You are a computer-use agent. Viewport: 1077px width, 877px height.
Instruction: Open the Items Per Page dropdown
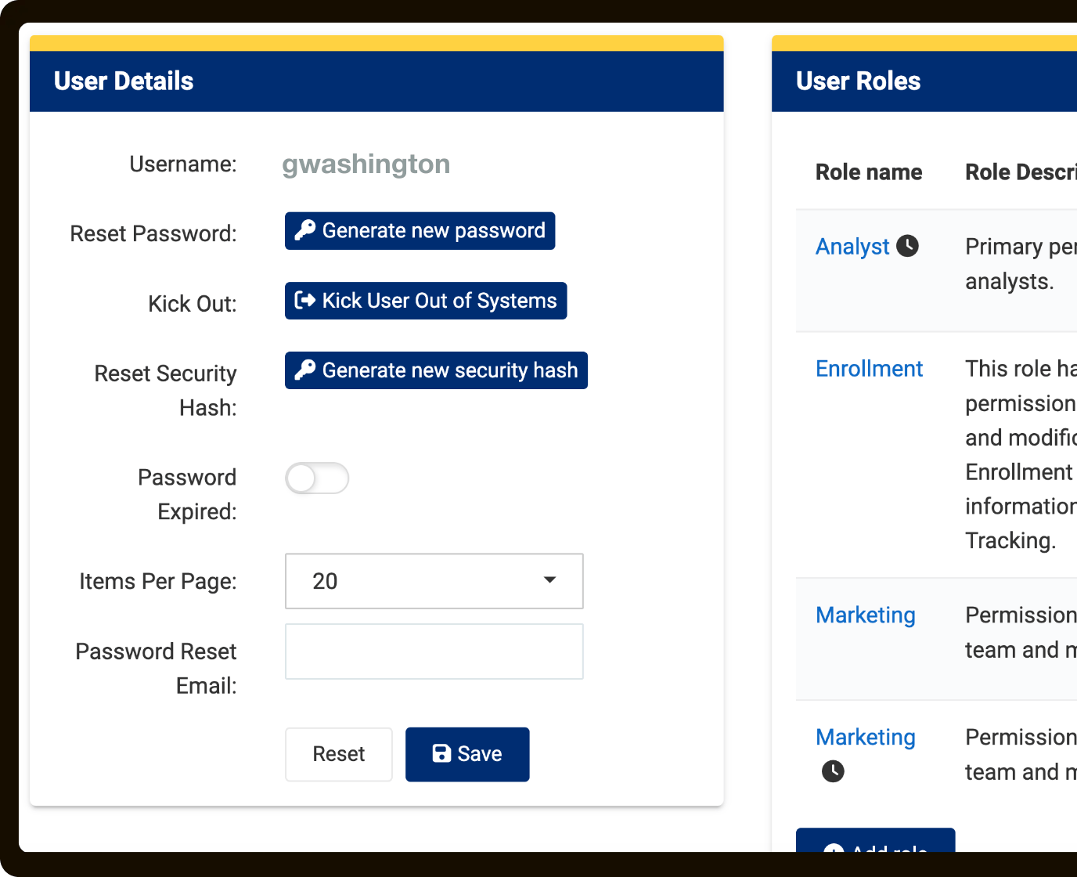pos(434,581)
